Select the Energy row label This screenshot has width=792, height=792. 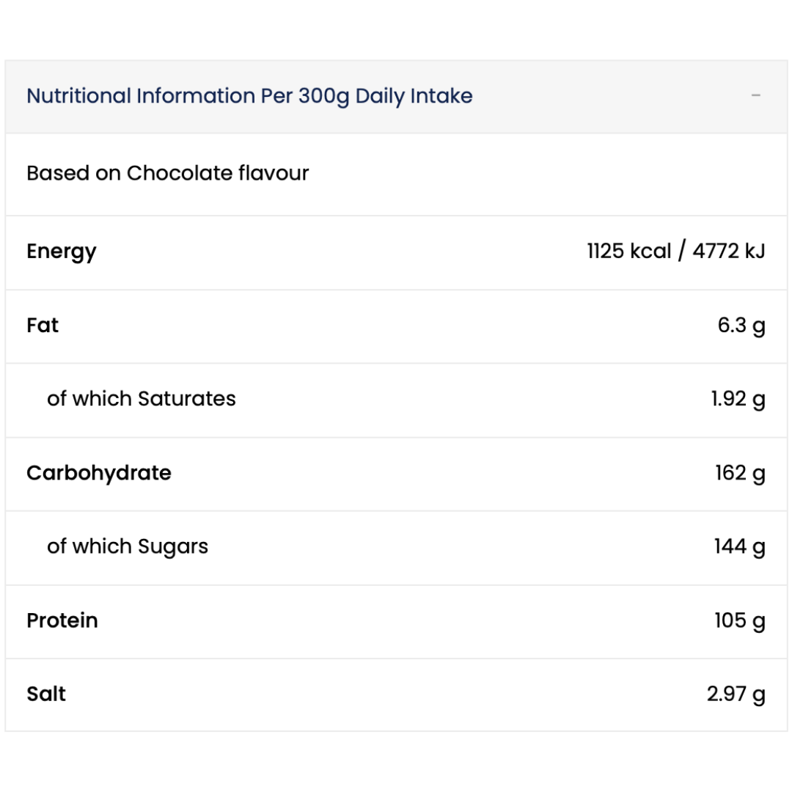click(62, 252)
